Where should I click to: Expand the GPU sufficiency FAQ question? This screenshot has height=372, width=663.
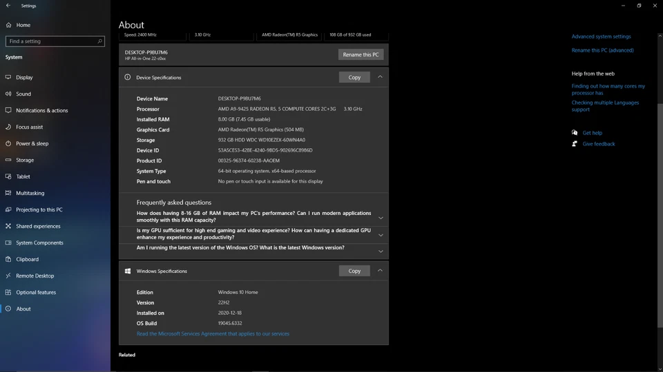[x=381, y=235]
